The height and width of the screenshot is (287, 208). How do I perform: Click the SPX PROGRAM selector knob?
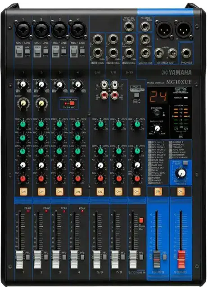[157, 113]
